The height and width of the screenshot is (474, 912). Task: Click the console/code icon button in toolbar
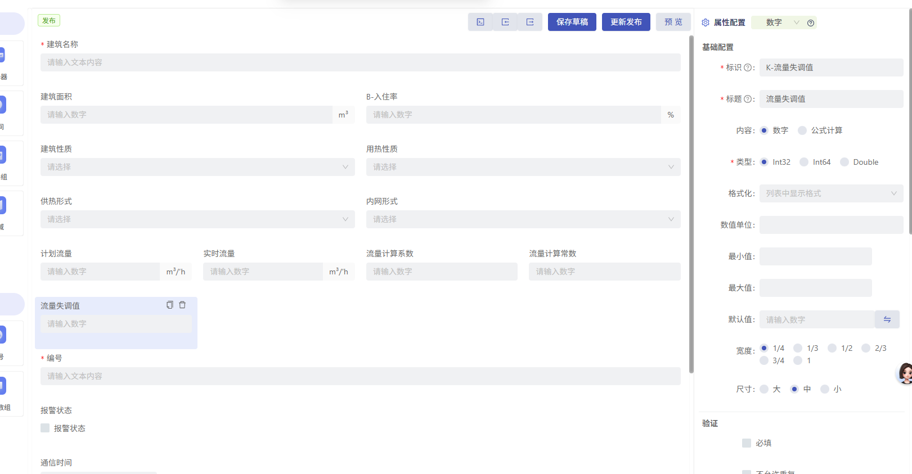coord(480,22)
